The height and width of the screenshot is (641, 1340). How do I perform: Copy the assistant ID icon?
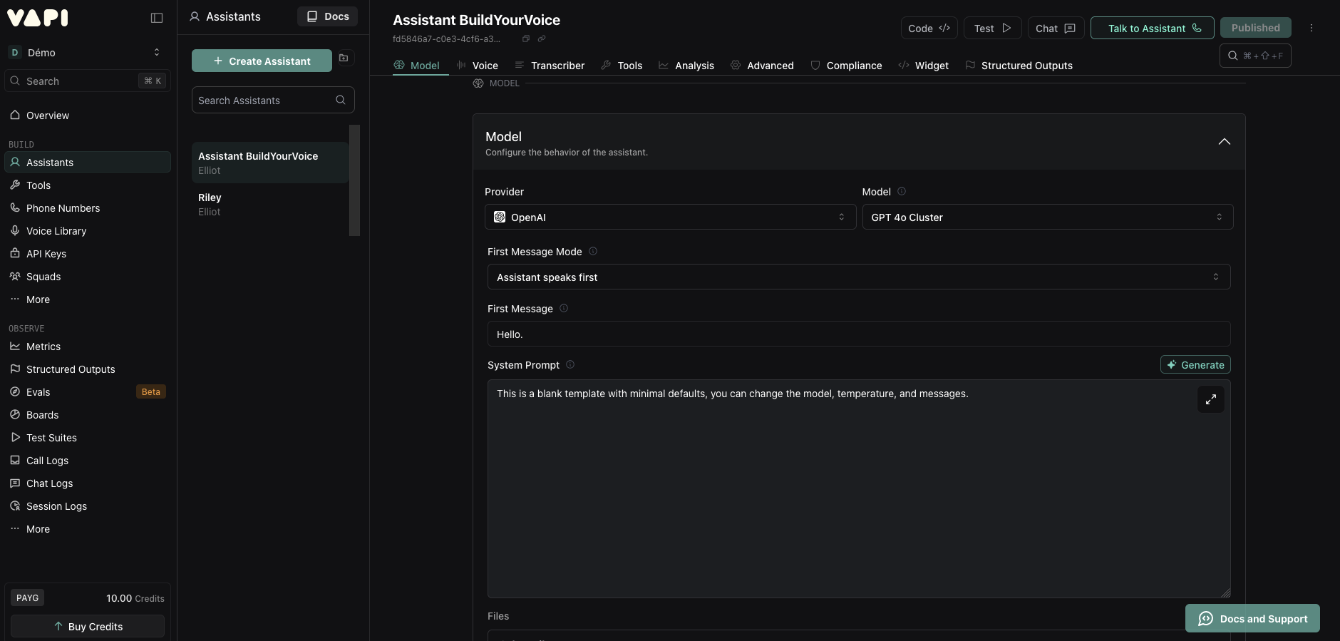click(x=526, y=39)
